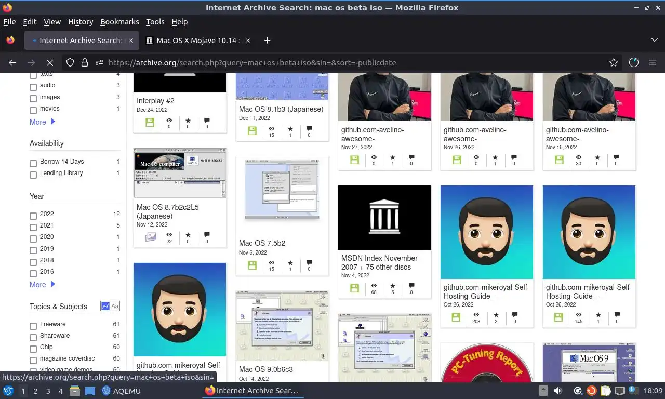Screen dimensions: 665x399
Task: Open the Mac OS 7.5b2 item link
Action: pyautogui.click(x=262, y=243)
